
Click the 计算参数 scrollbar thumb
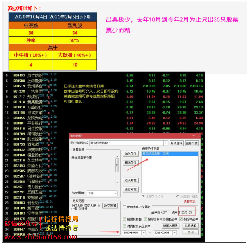[117, 165]
